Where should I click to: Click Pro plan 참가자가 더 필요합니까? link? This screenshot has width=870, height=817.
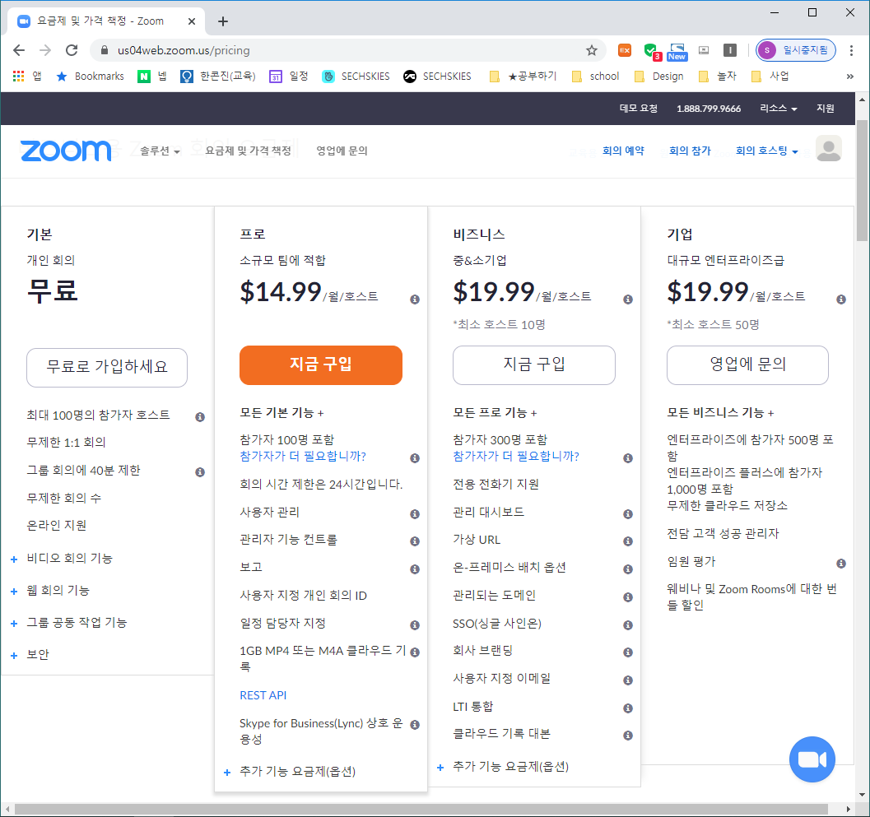(303, 457)
